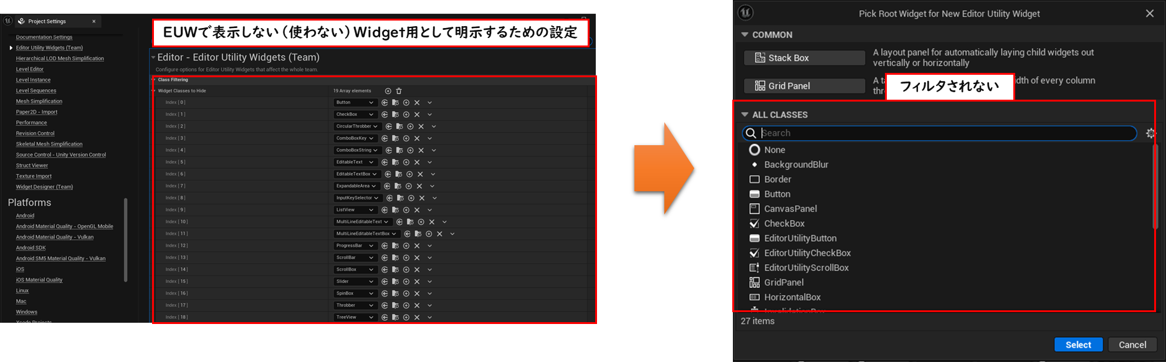1166x362 pixels.
Task: Open class picker view options gear
Action: point(1150,133)
